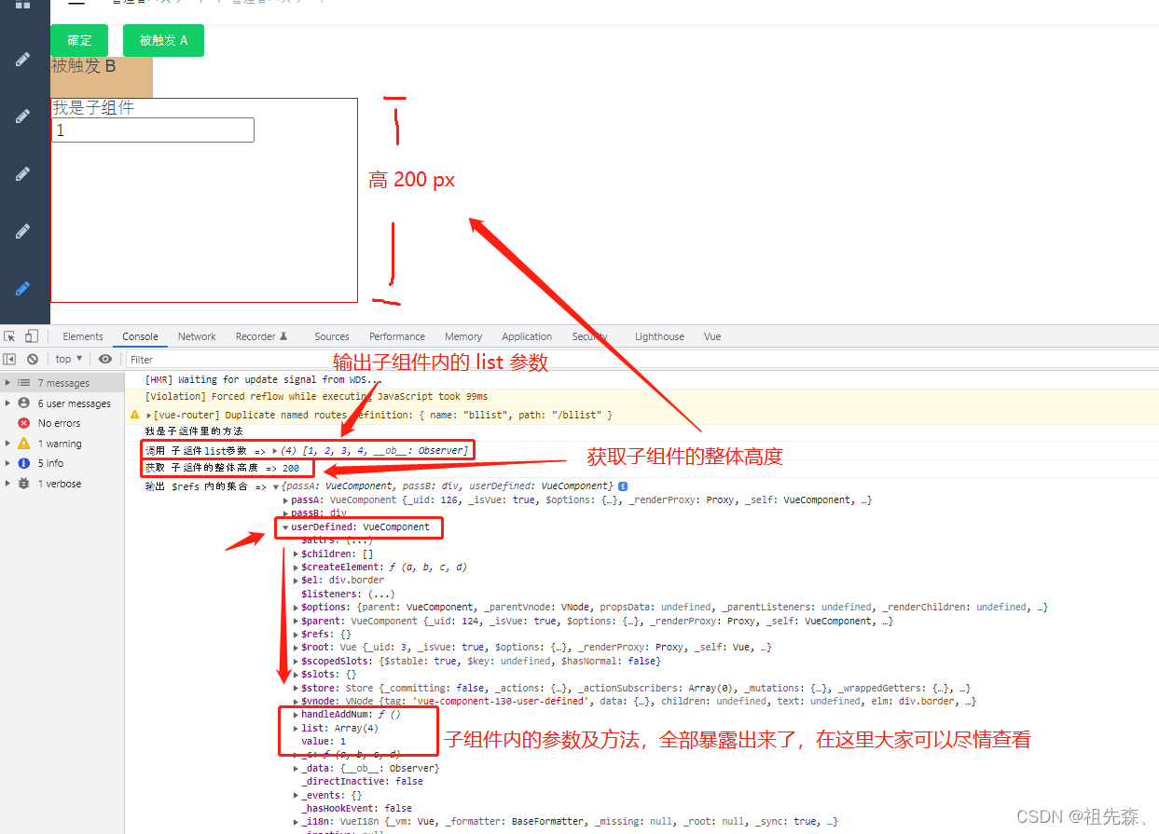Click the '_hasHookEvent: false' line
The height and width of the screenshot is (834, 1159).
tap(356, 808)
